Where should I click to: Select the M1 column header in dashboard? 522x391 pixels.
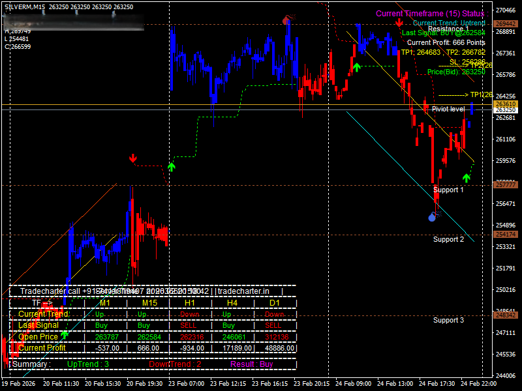tap(105, 303)
